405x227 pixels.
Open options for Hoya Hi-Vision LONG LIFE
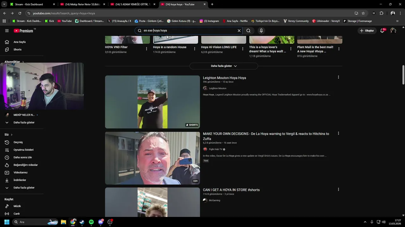click(x=243, y=49)
